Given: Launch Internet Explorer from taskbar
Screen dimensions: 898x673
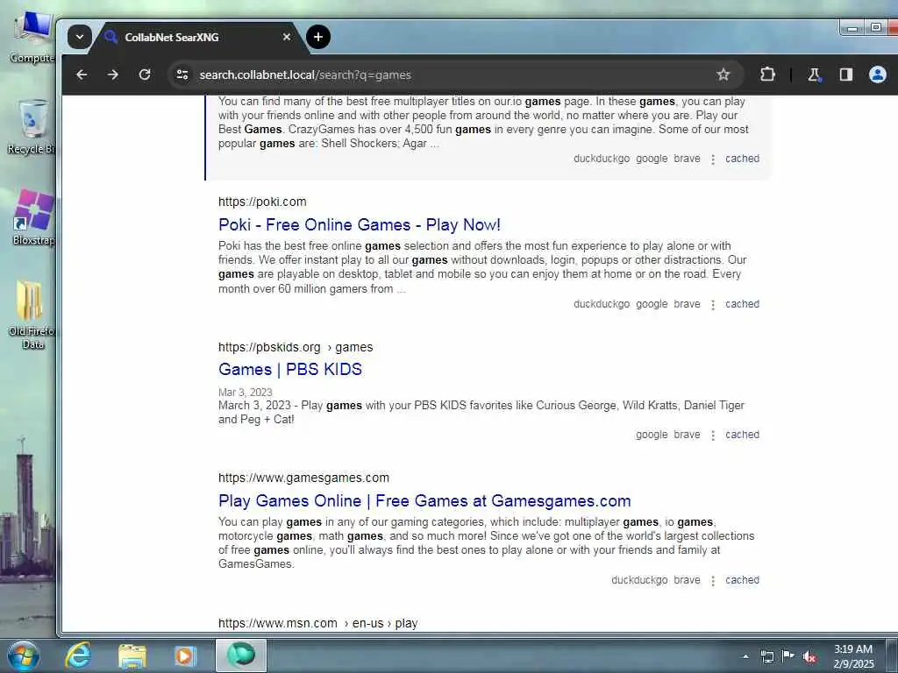Looking at the screenshot, I should (x=78, y=655).
